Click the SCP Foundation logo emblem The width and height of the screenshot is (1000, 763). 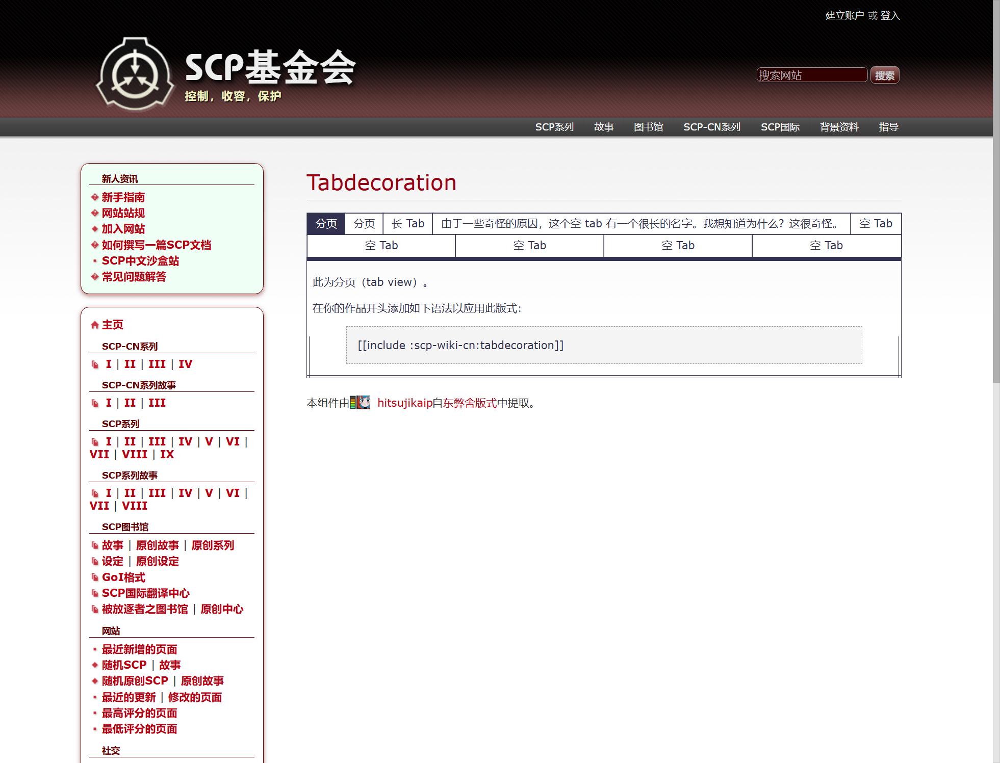tap(135, 74)
